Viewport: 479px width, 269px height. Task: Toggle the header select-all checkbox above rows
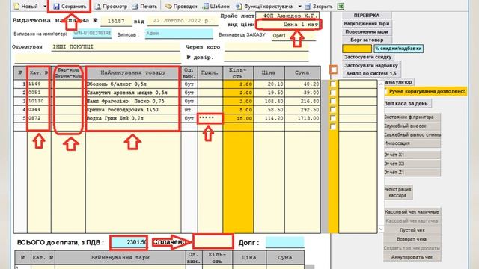click(333, 69)
